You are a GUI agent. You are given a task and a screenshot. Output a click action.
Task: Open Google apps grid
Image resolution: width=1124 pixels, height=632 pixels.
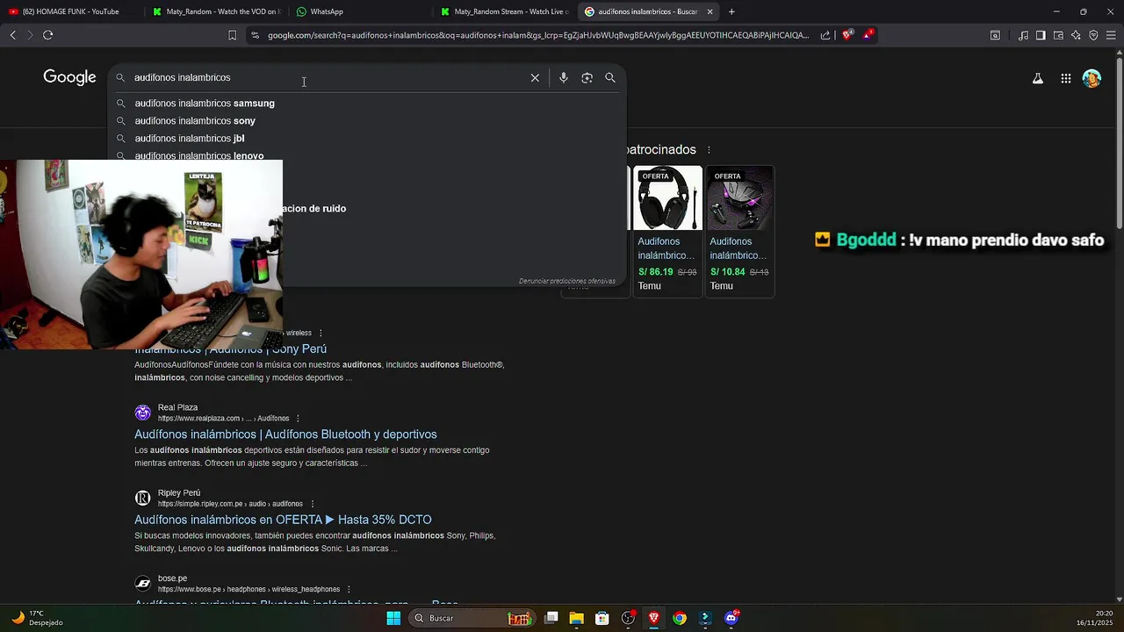(x=1065, y=78)
